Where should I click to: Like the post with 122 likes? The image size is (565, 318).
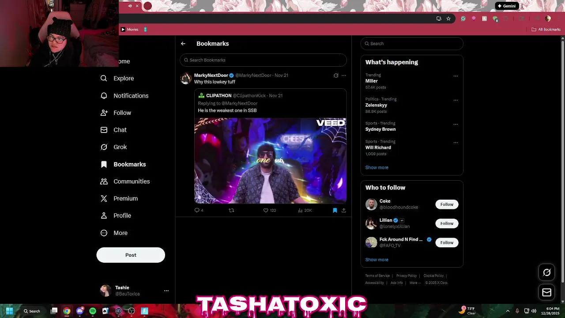tap(266, 210)
